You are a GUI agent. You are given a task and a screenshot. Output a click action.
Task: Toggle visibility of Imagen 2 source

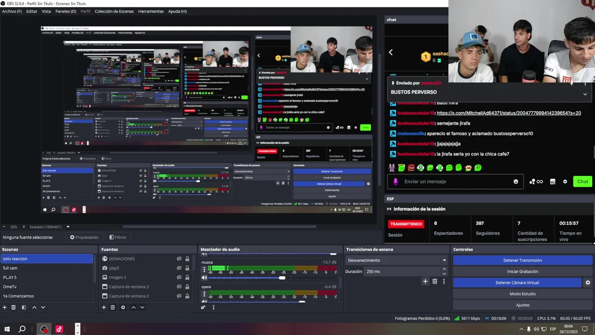179,277
